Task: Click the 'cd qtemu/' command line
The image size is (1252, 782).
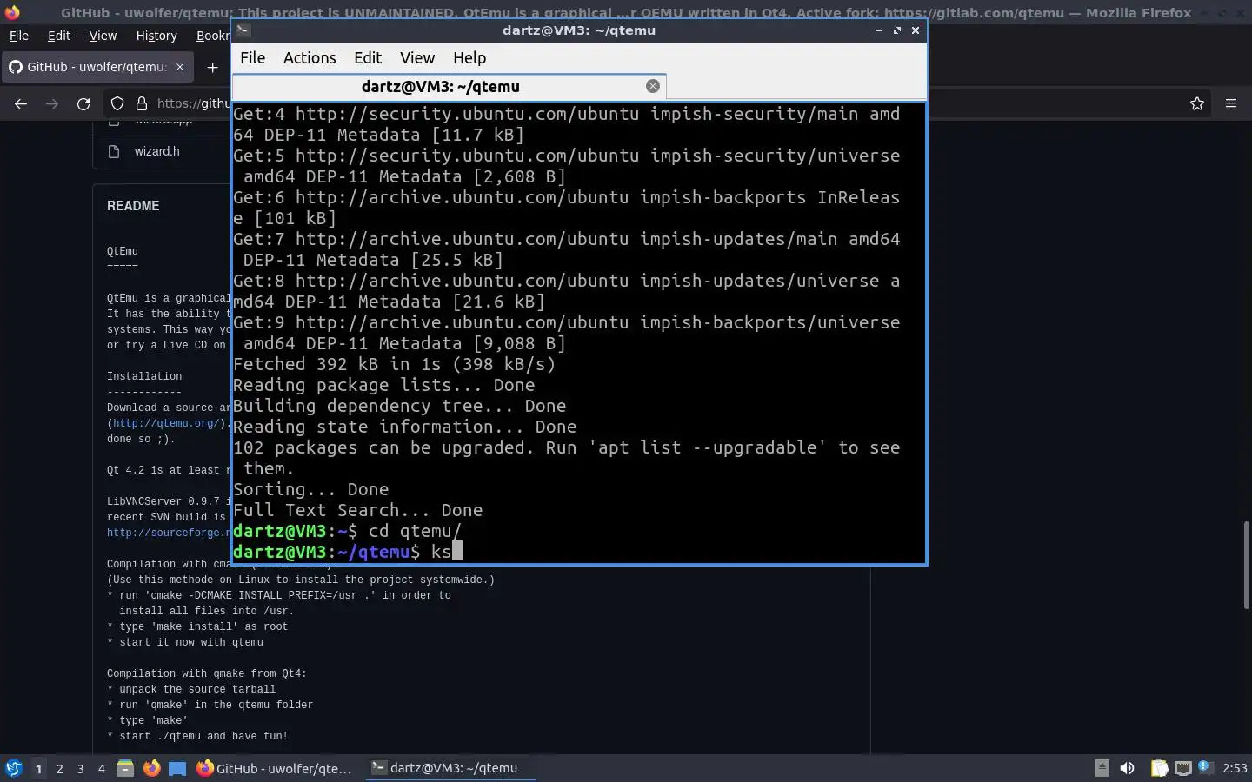Action: (x=348, y=531)
